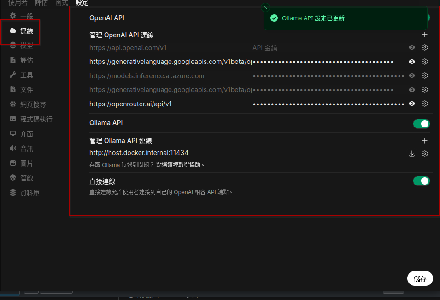The image size is (440, 300).
Task: Click the azure connection masked API key field
Action: pyautogui.click(x=329, y=76)
